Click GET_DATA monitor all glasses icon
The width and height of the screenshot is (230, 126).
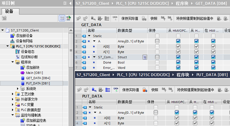115,18
